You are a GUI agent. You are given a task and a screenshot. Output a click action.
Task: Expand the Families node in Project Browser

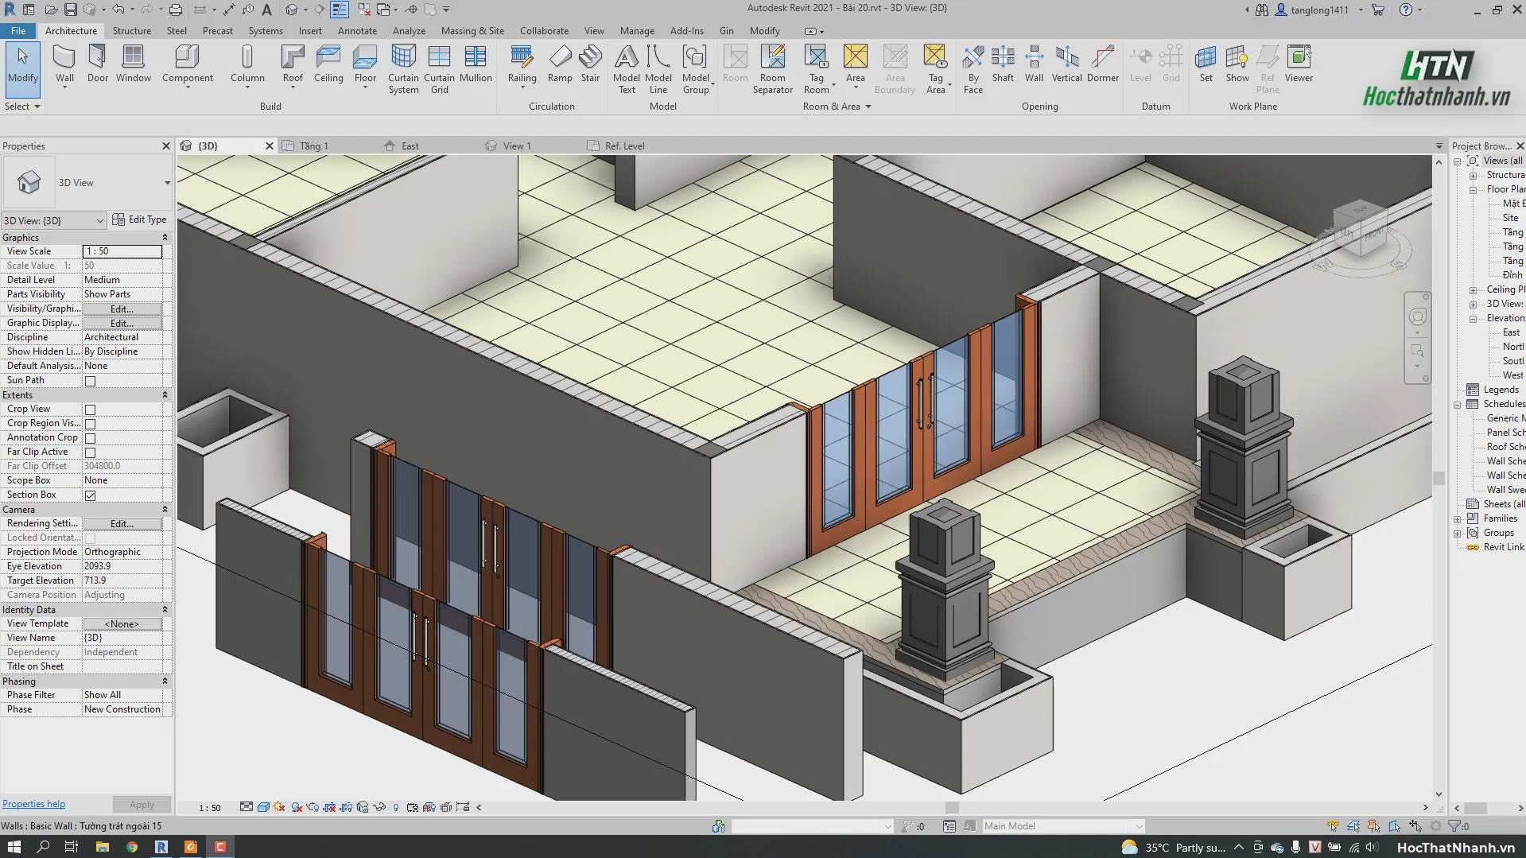click(1458, 519)
